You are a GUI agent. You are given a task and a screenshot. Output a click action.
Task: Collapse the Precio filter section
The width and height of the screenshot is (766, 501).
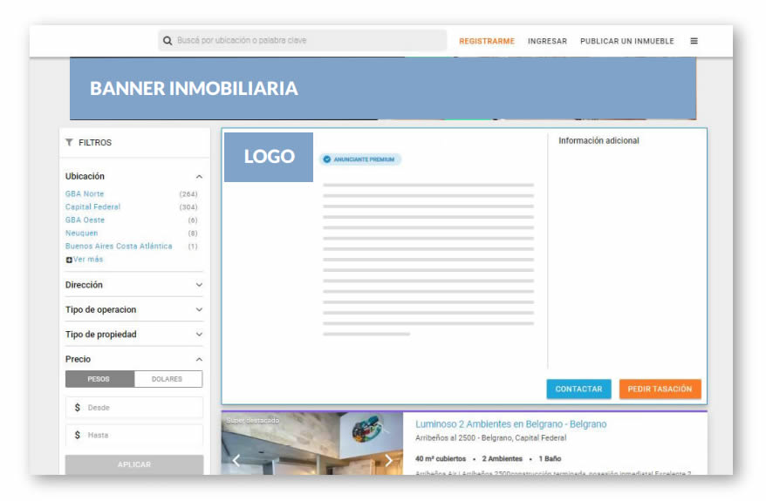click(199, 360)
